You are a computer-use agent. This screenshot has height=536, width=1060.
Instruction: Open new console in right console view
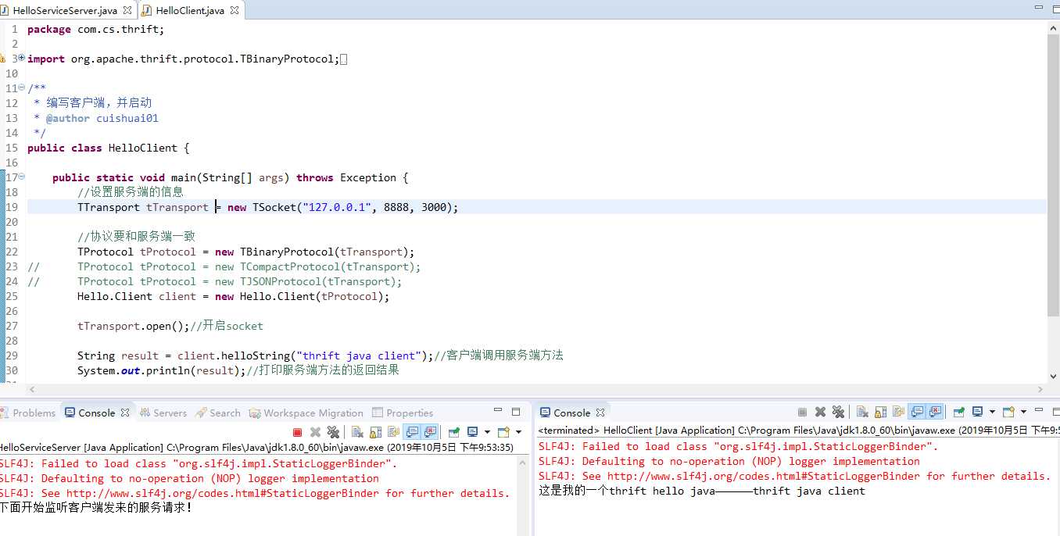click(1008, 412)
